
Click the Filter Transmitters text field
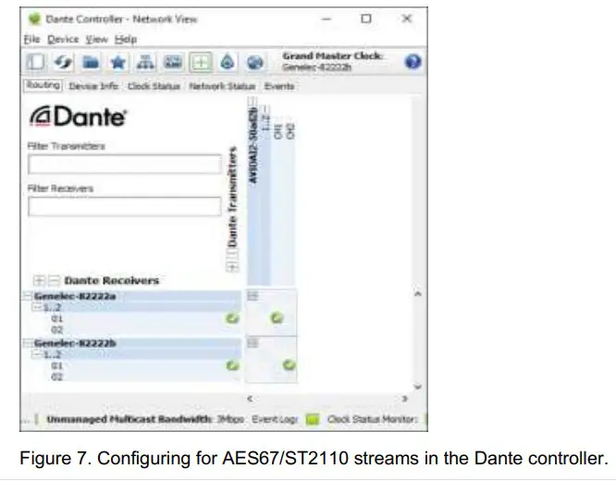pos(125,165)
